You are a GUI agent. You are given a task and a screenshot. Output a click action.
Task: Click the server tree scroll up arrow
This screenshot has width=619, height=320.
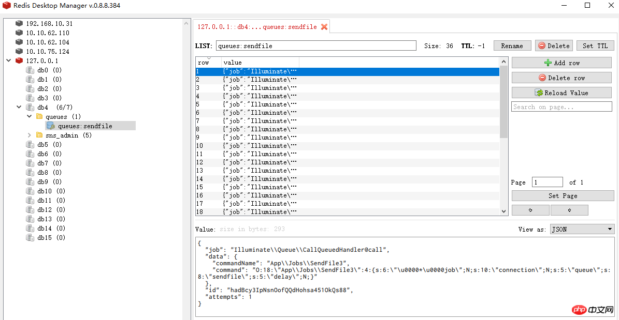(x=186, y=24)
